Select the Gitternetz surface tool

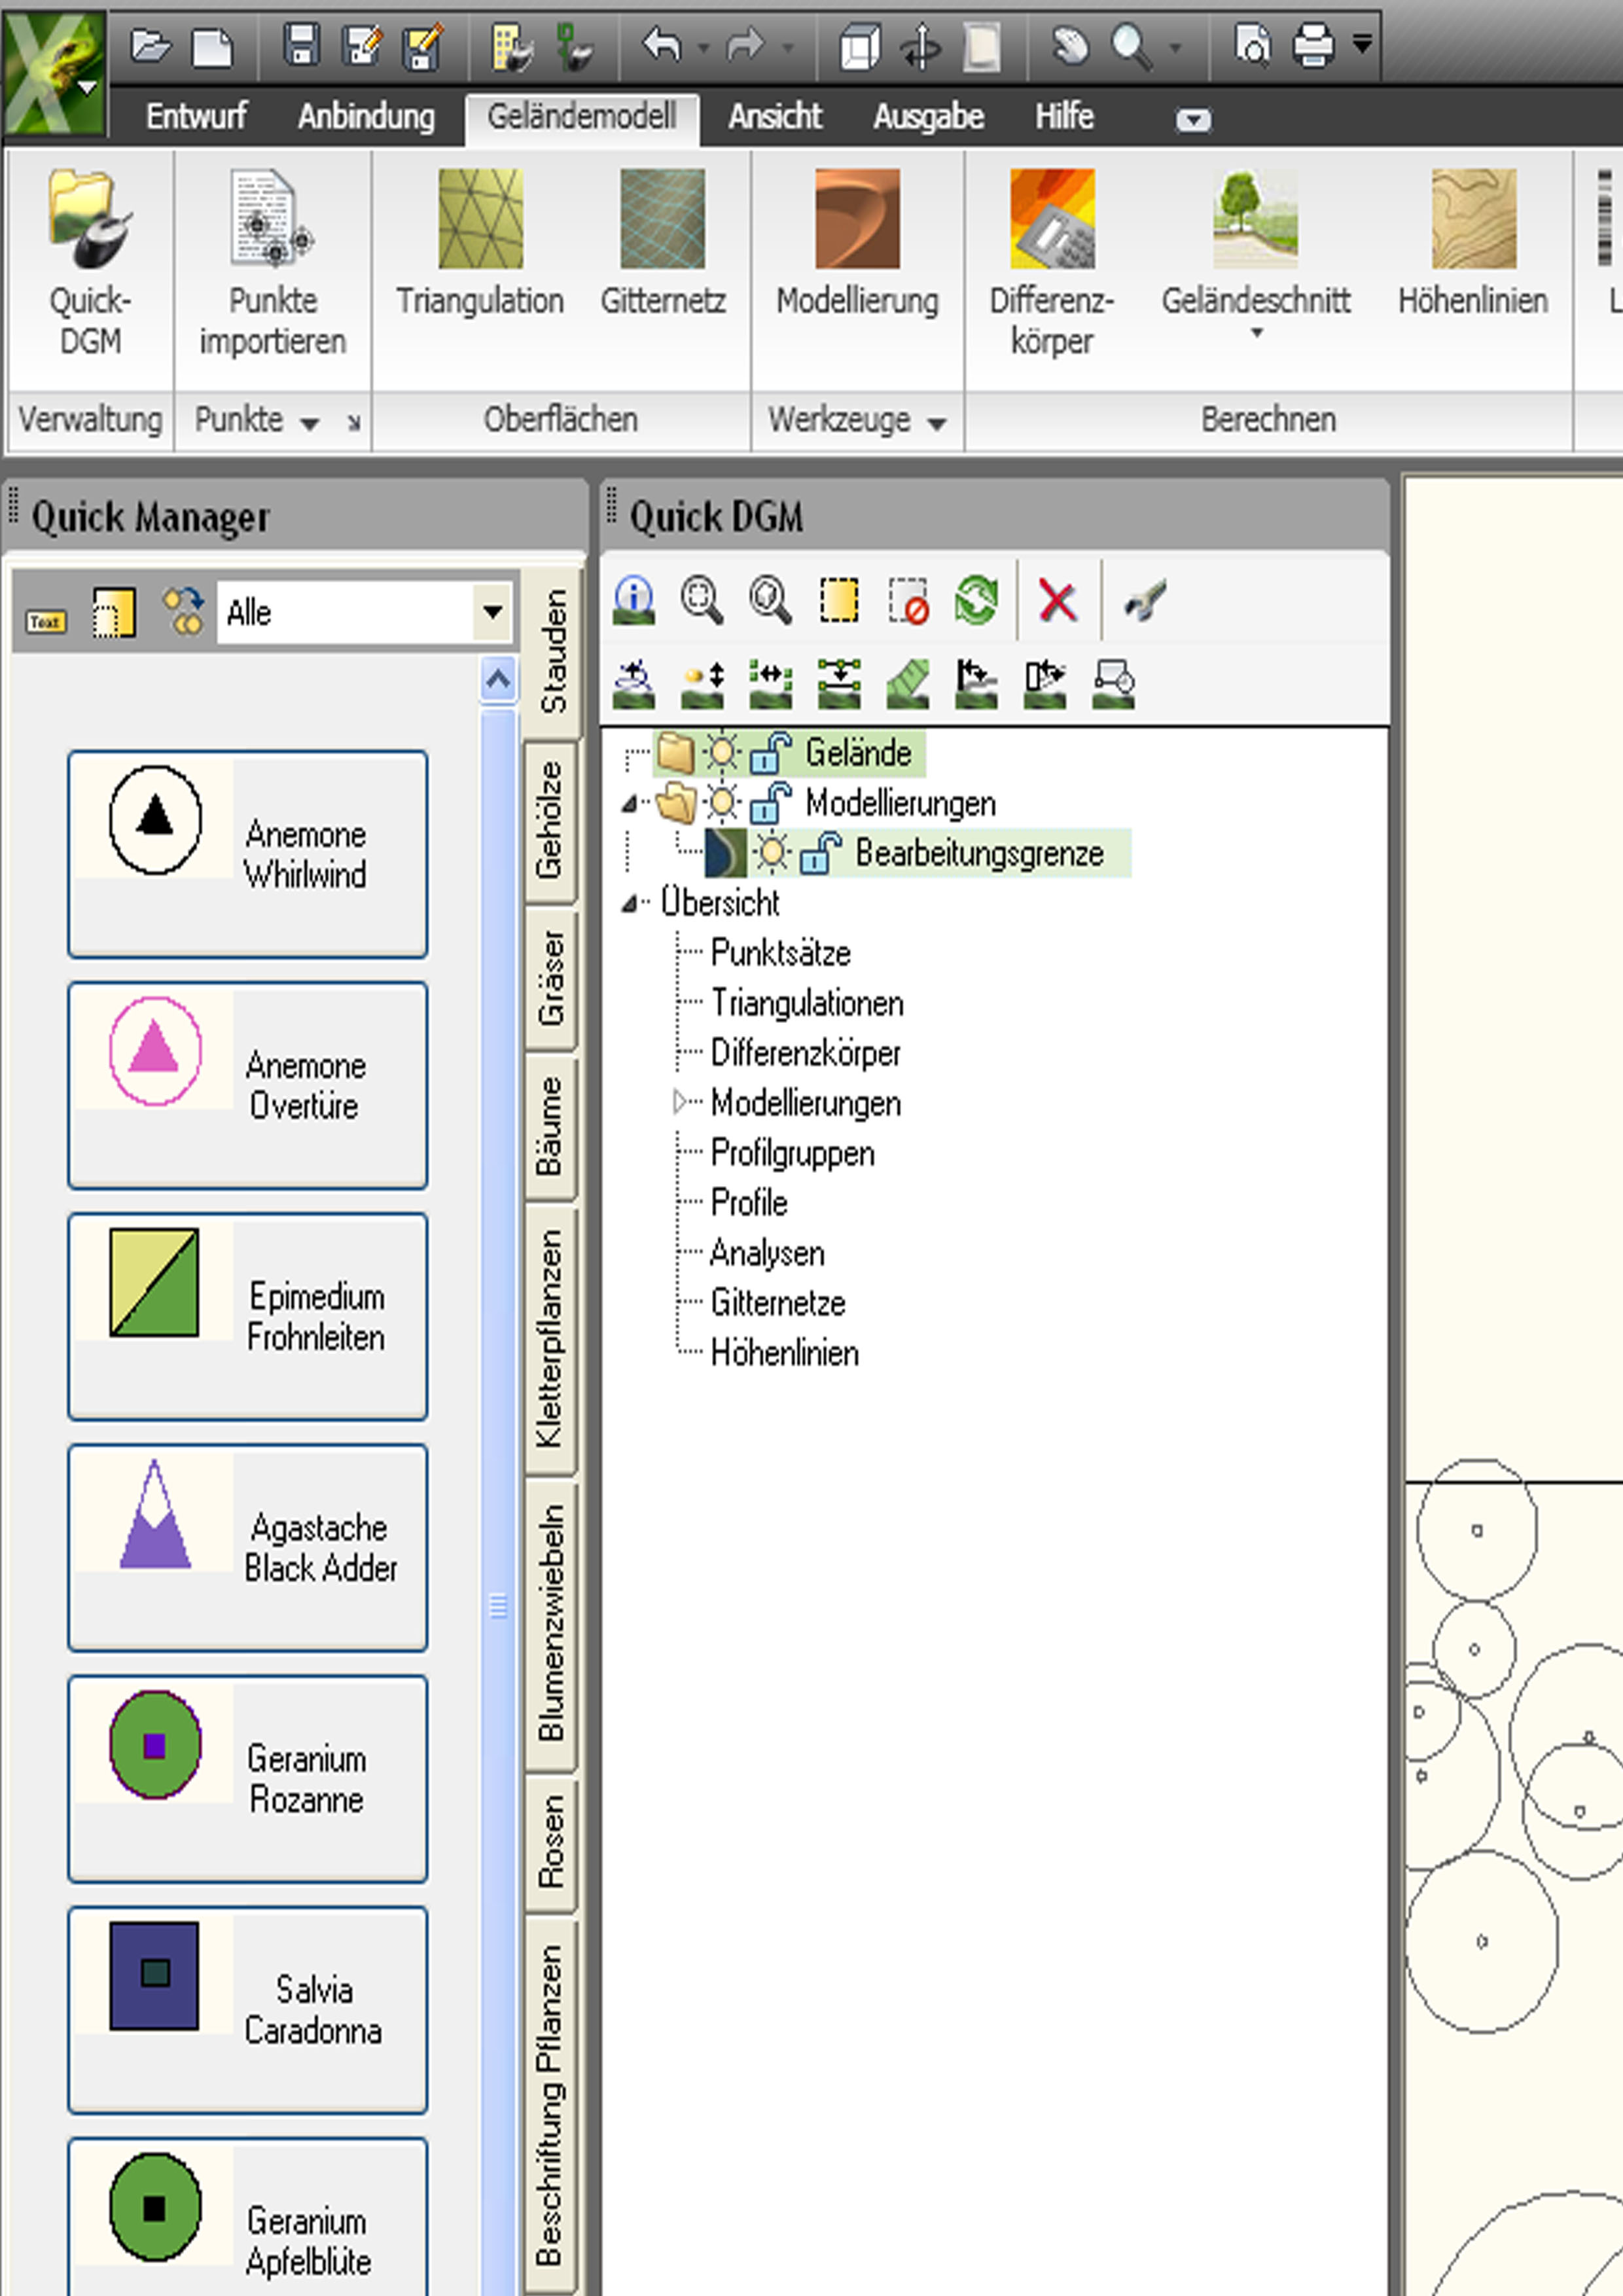point(662,243)
